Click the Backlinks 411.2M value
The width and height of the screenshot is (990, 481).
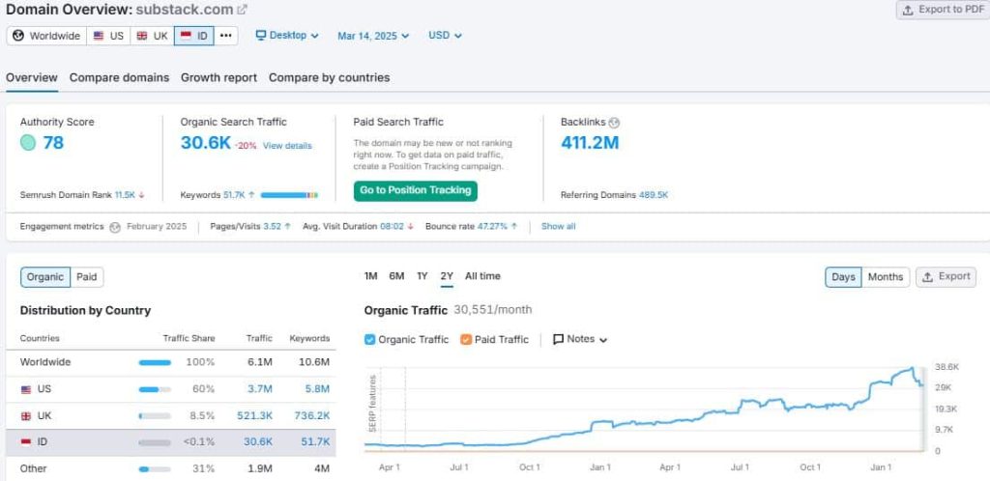coord(590,143)
